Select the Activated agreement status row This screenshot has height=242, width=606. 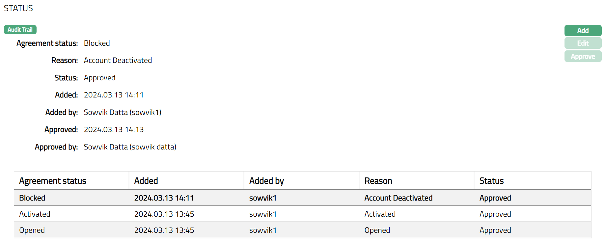[35, 214]
